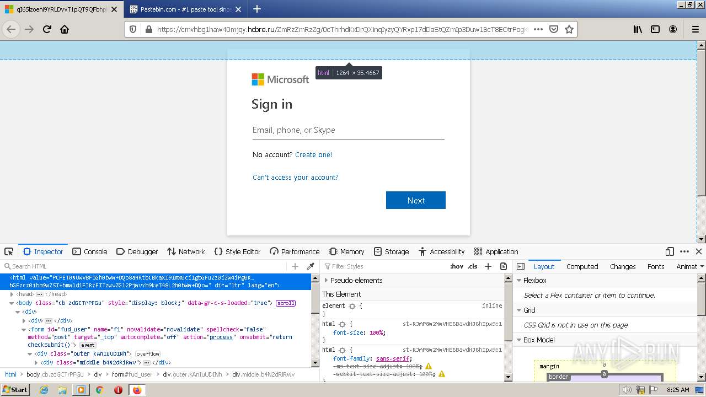Save page to Pocket icon
This screenshot has width=706, height=397.
pos(554,29)
